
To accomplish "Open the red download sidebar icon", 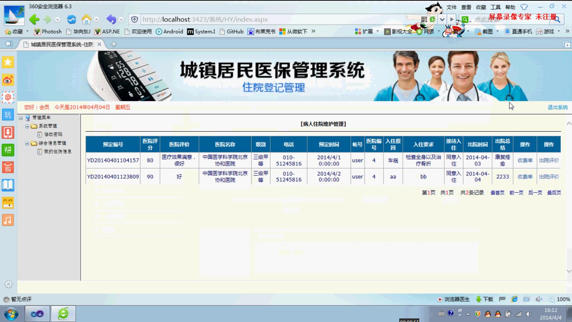I will click(8, 132).
